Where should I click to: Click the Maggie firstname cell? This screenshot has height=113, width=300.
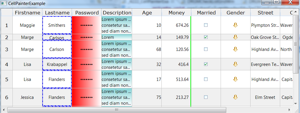[28, 25]
